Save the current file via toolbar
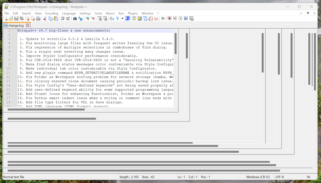The image size is (321, 183). click(x=16, y=18)
